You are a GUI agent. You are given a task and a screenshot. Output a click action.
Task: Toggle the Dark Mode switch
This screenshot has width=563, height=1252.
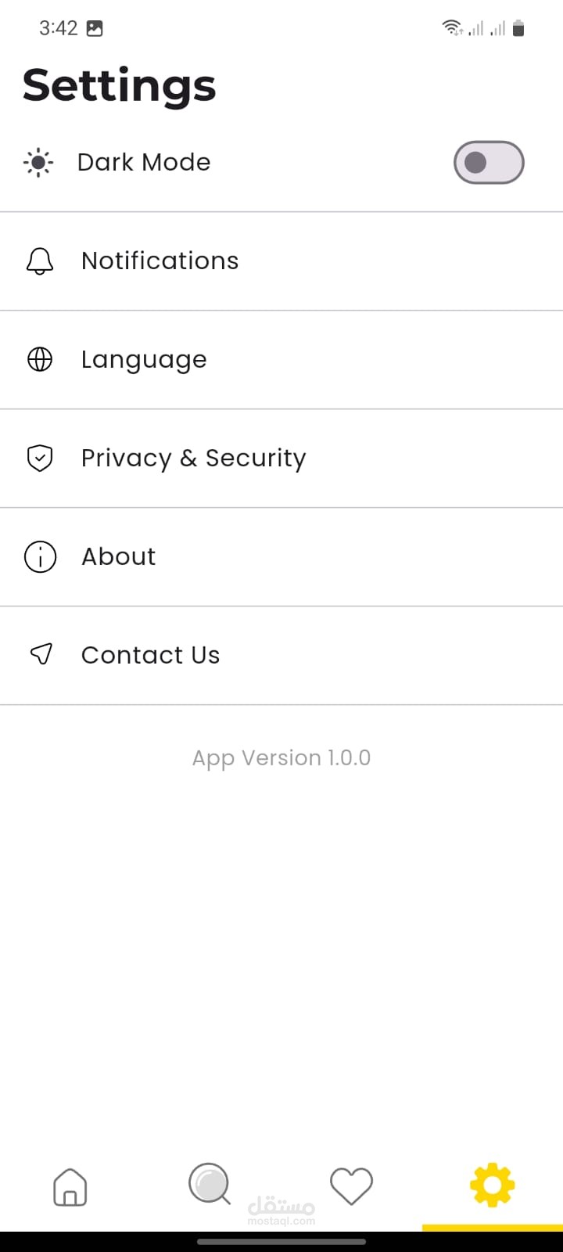pyautogui.click(x=489, y=163)
